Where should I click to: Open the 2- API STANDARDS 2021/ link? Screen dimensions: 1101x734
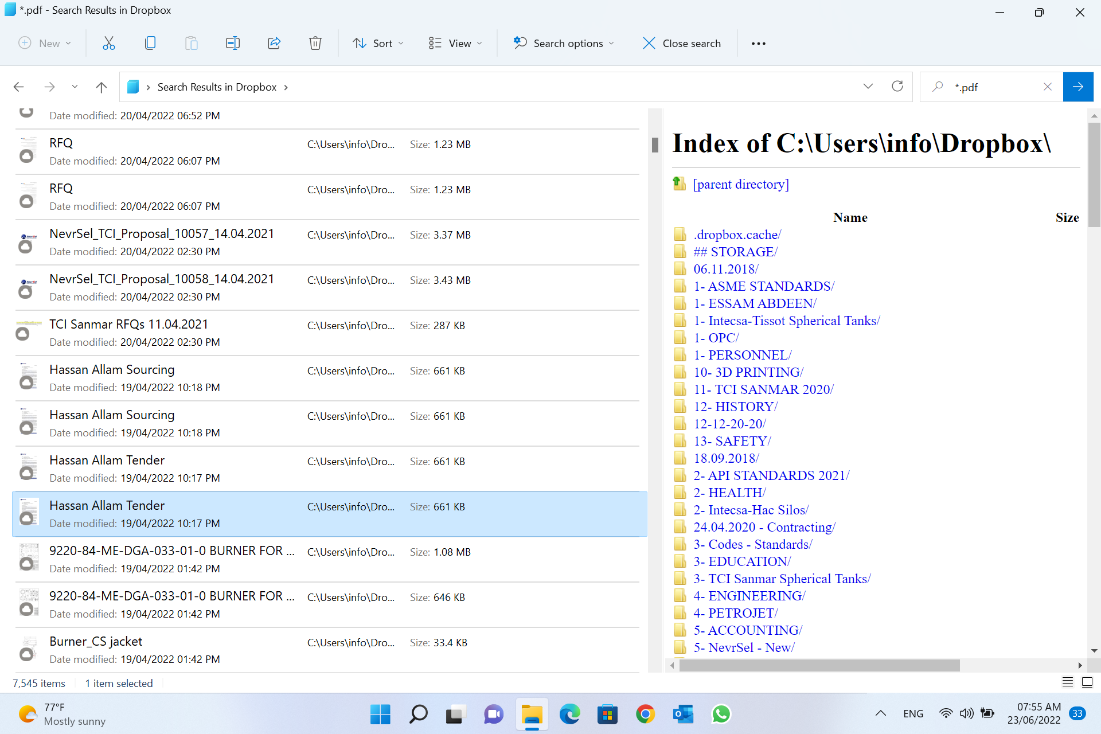(771, 475)
